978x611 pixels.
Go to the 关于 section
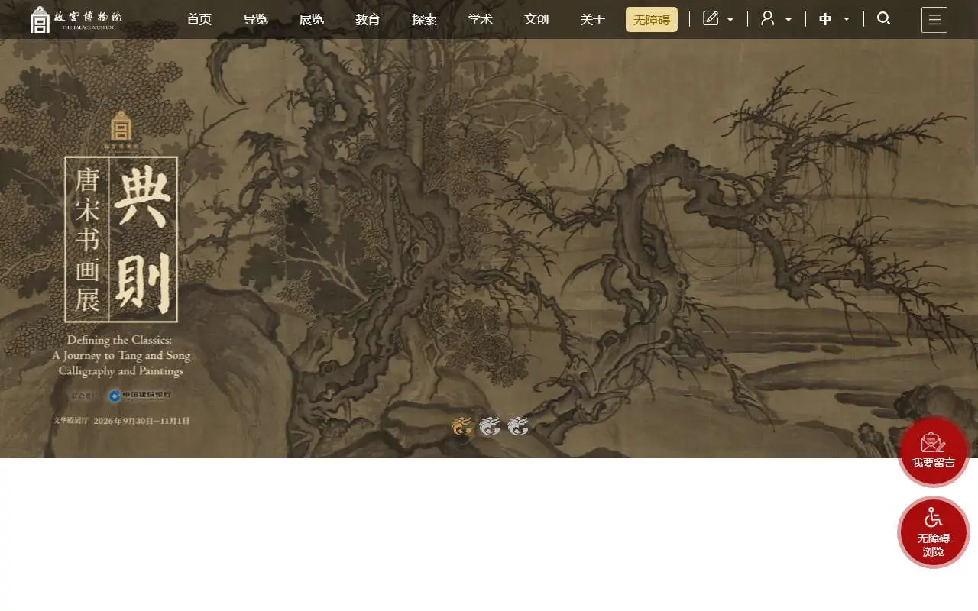(592, 20)
